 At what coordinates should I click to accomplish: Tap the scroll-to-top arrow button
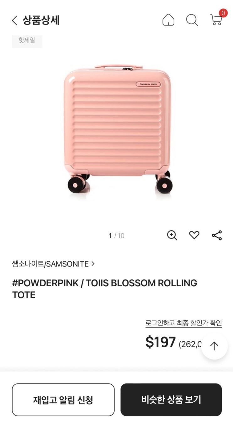pyautogui.click(x=214, y=346)
